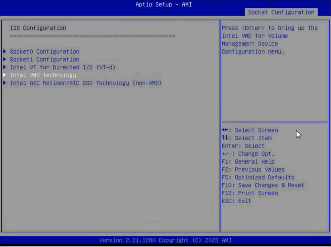
Task: Click the Aptio Setup - AMI title
Action: (x=163, y=5)
